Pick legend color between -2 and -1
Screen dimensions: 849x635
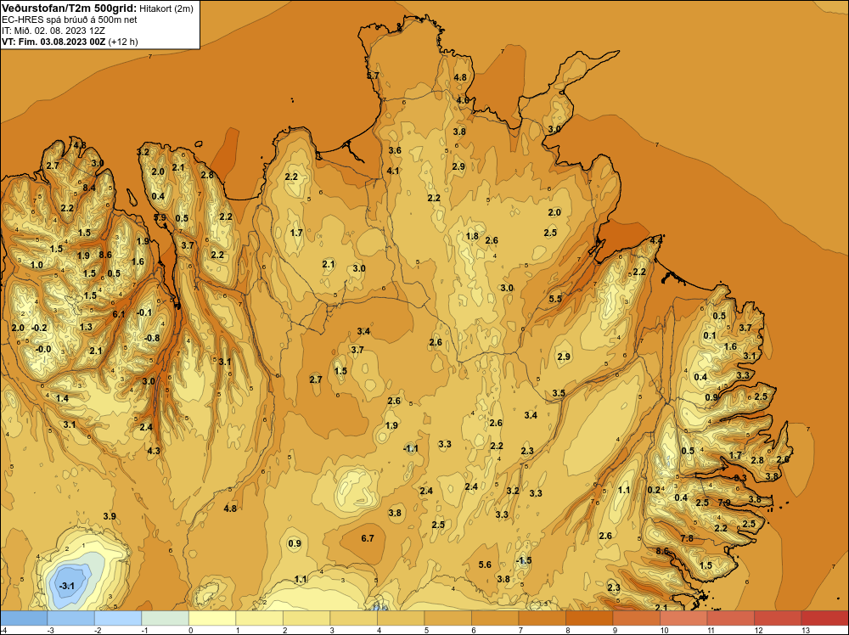click(118, 618)
